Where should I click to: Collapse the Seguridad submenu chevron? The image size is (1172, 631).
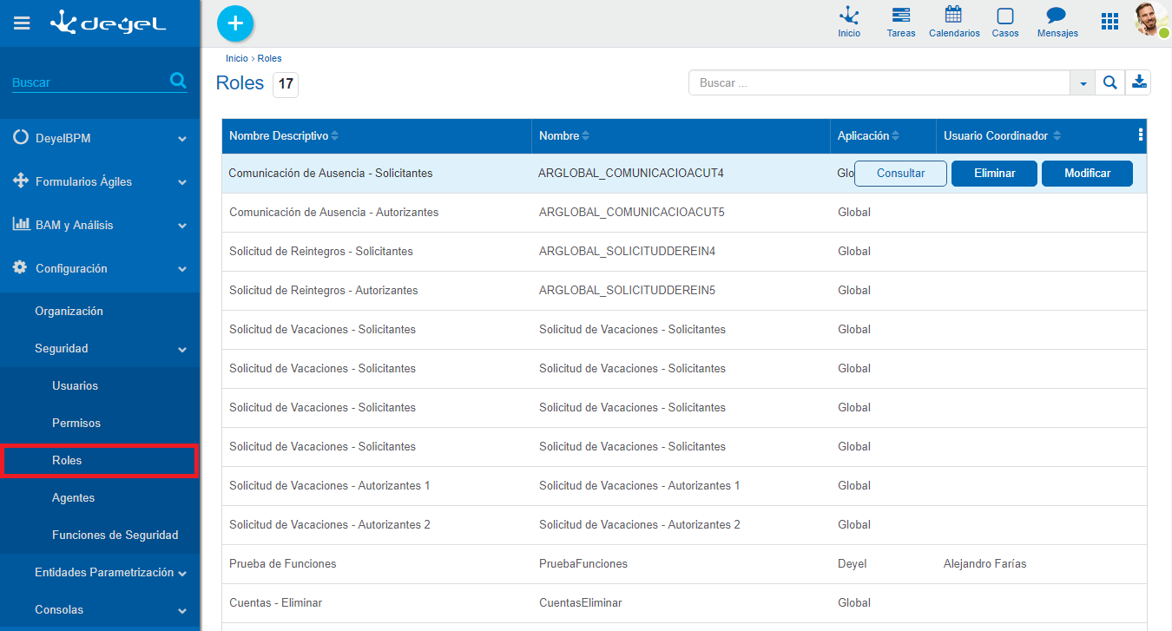pyautogui.click(x=182, y=349)
